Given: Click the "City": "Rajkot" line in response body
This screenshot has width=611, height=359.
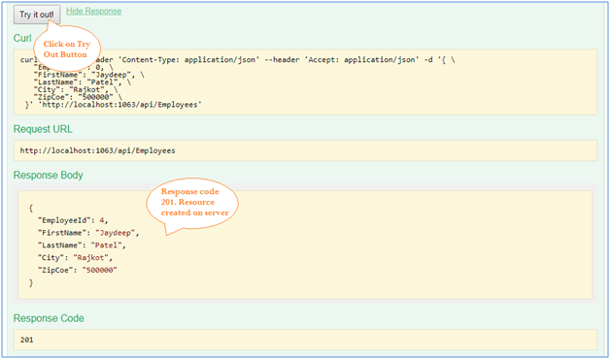Looking at the screenshot, I should click(x=75, y=258).
